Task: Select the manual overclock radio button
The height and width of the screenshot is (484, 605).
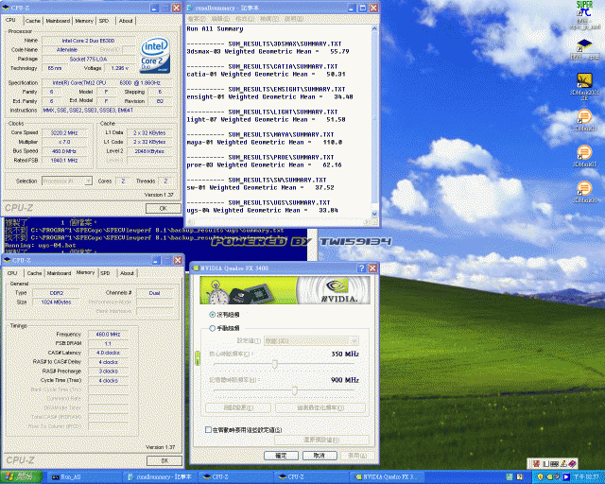Action: [212, 328]
